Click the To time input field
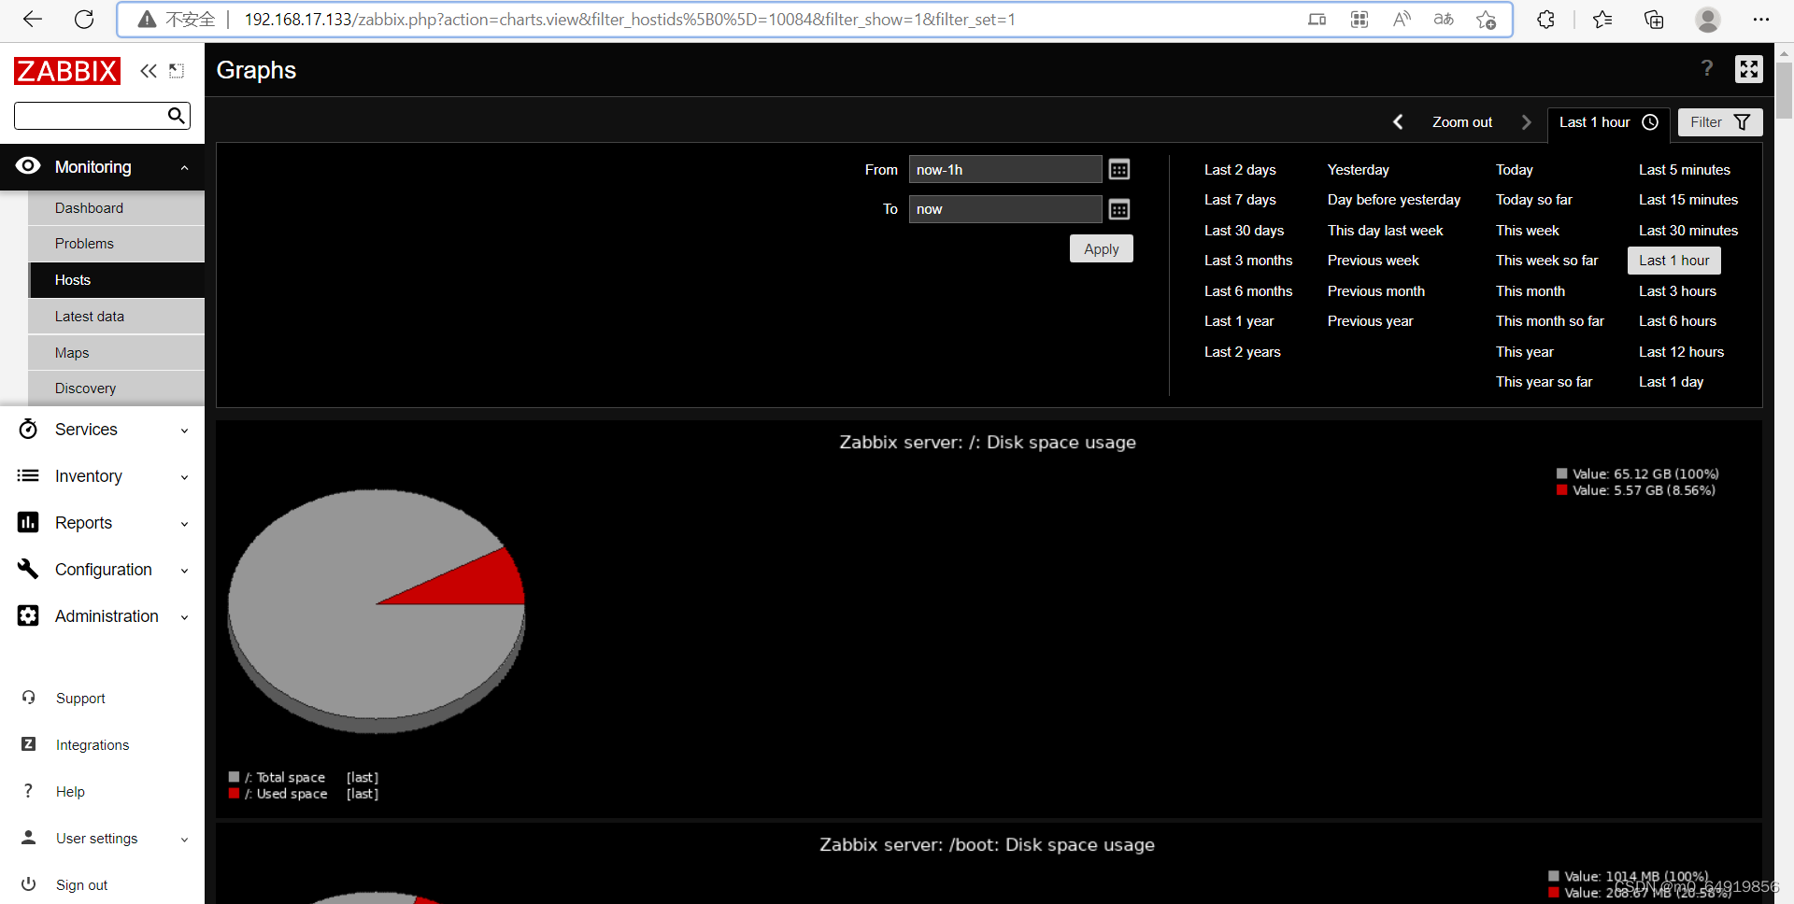Image resolution: width=1794 pixels, height=904 pixels. click(1005, 209)
